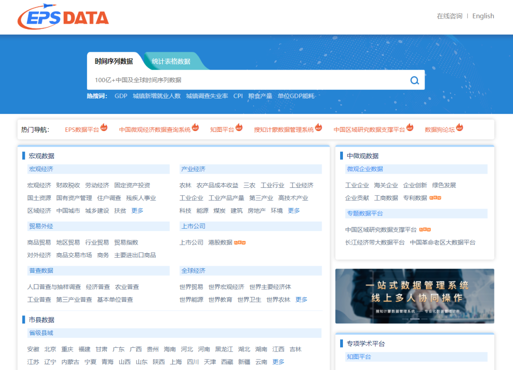Screen dimensions: 513x370
Task: Click new badge next to 专利数据
Action: (x=435, y=198)
